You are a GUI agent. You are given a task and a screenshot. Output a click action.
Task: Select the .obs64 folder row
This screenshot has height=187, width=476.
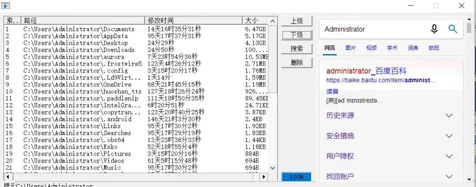(136, 140)
